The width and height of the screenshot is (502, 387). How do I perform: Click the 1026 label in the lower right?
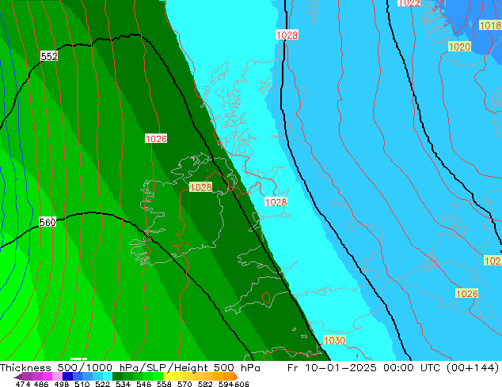(x=467, y=294)
